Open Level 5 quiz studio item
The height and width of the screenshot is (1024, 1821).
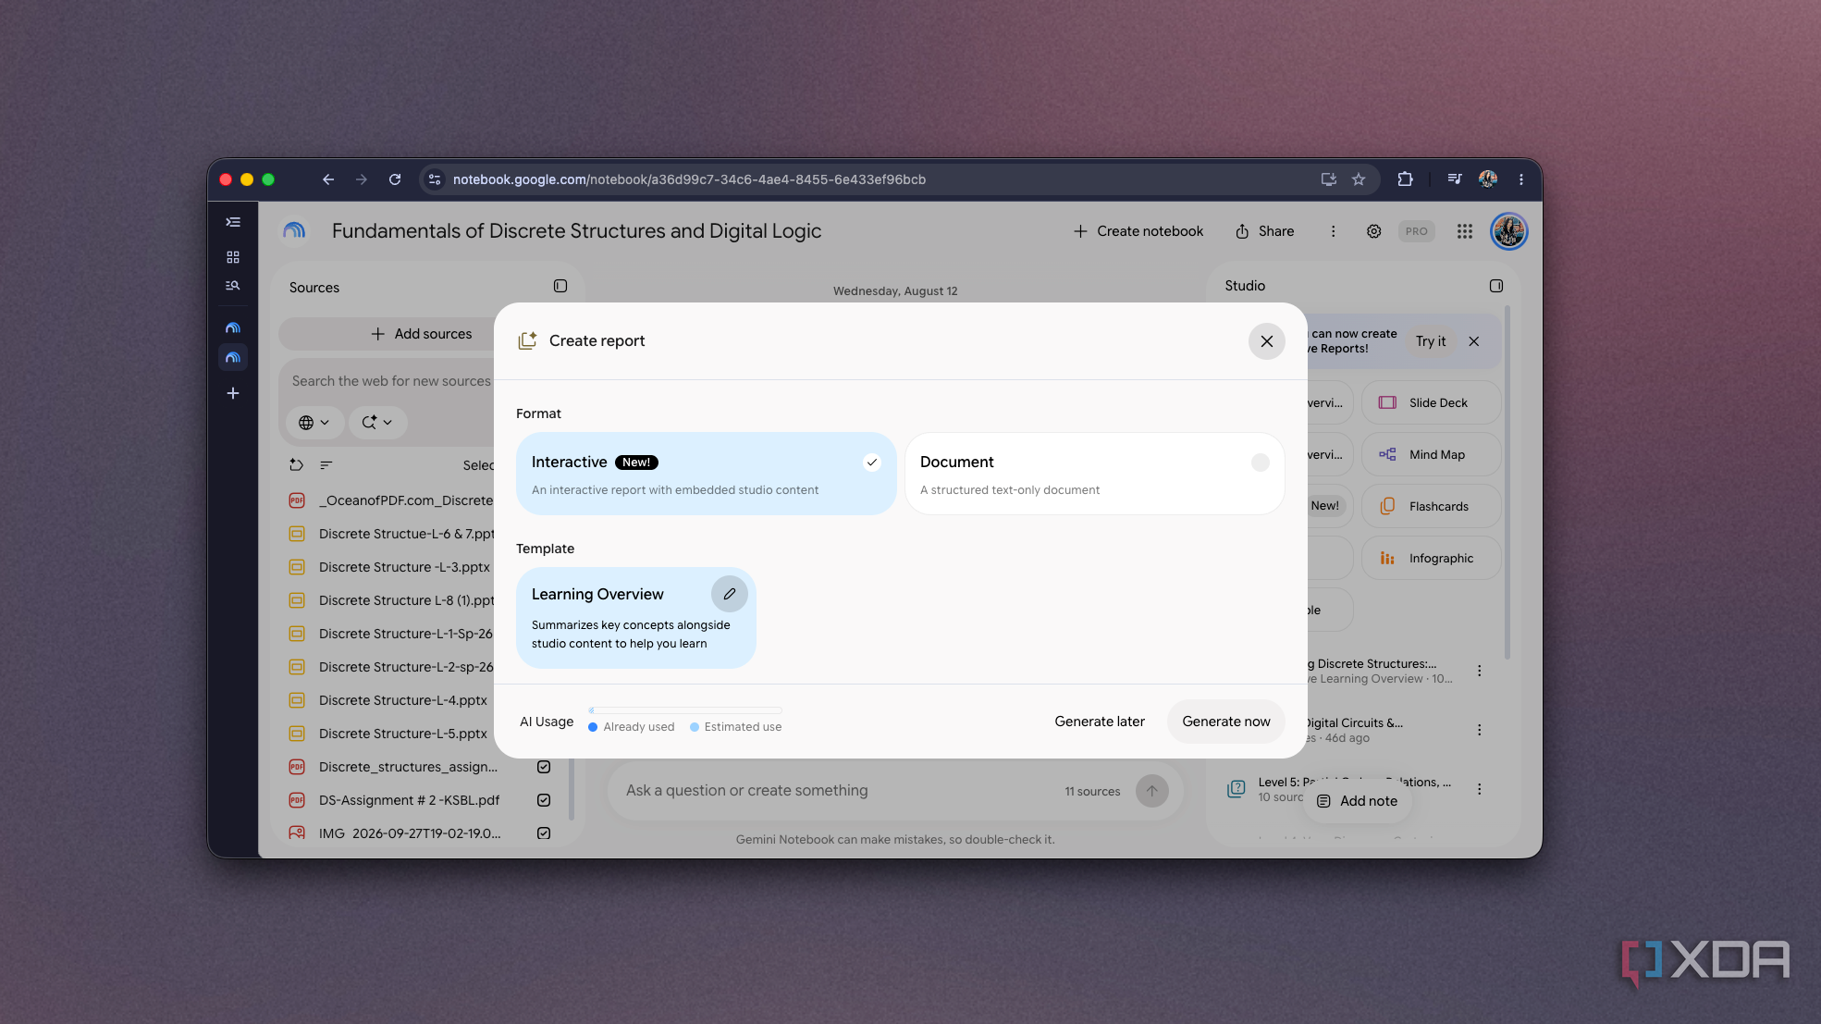1339,790
